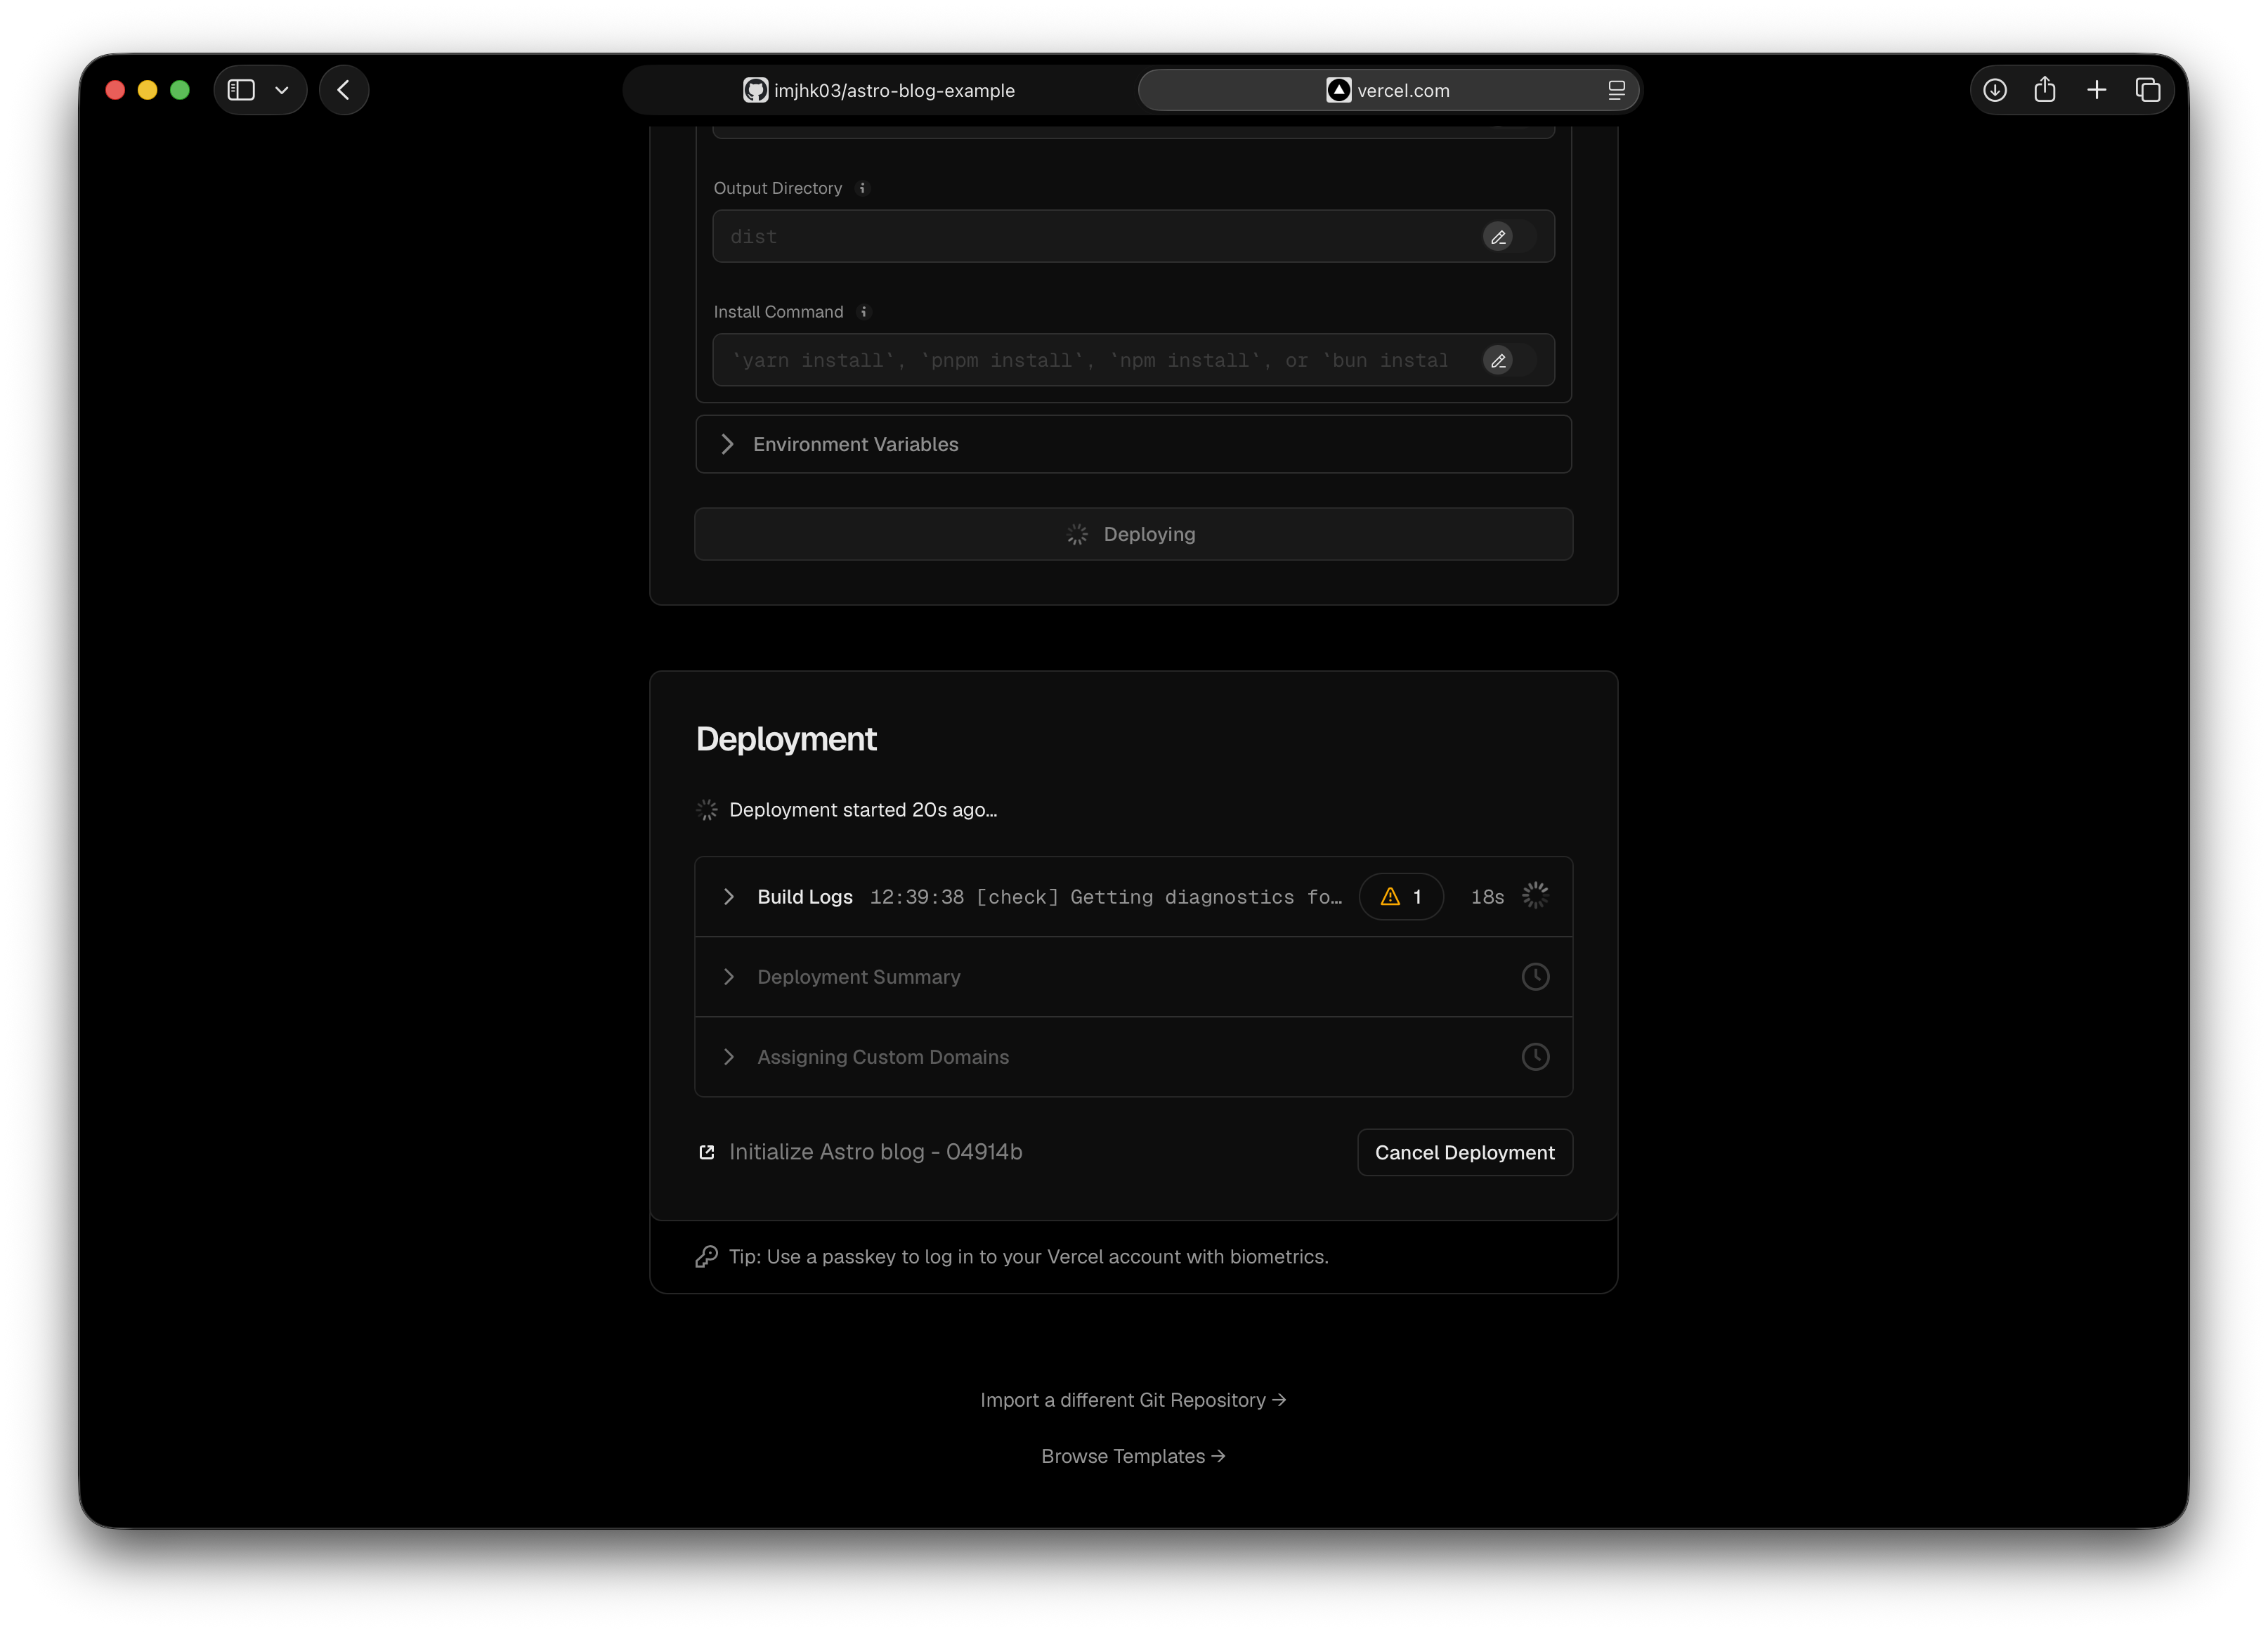Toggle Output Directory override pencil switch
The width and height of the screenshot is (2268, 1633).
coord(1509,237)
